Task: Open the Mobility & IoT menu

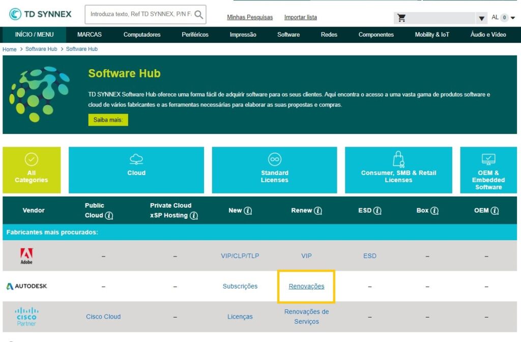Action: (432, 35)
